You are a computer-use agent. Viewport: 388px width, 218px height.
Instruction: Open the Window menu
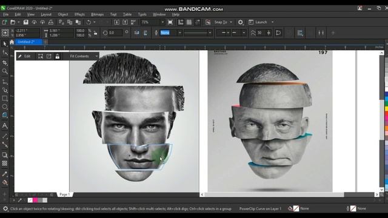pos(159,15)
